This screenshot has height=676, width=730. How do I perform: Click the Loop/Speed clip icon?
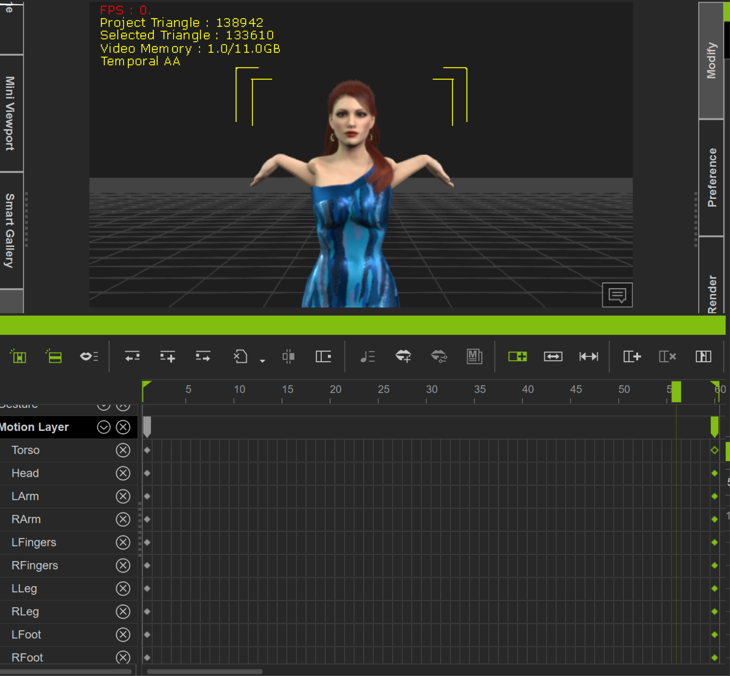(x=324, y=356)
